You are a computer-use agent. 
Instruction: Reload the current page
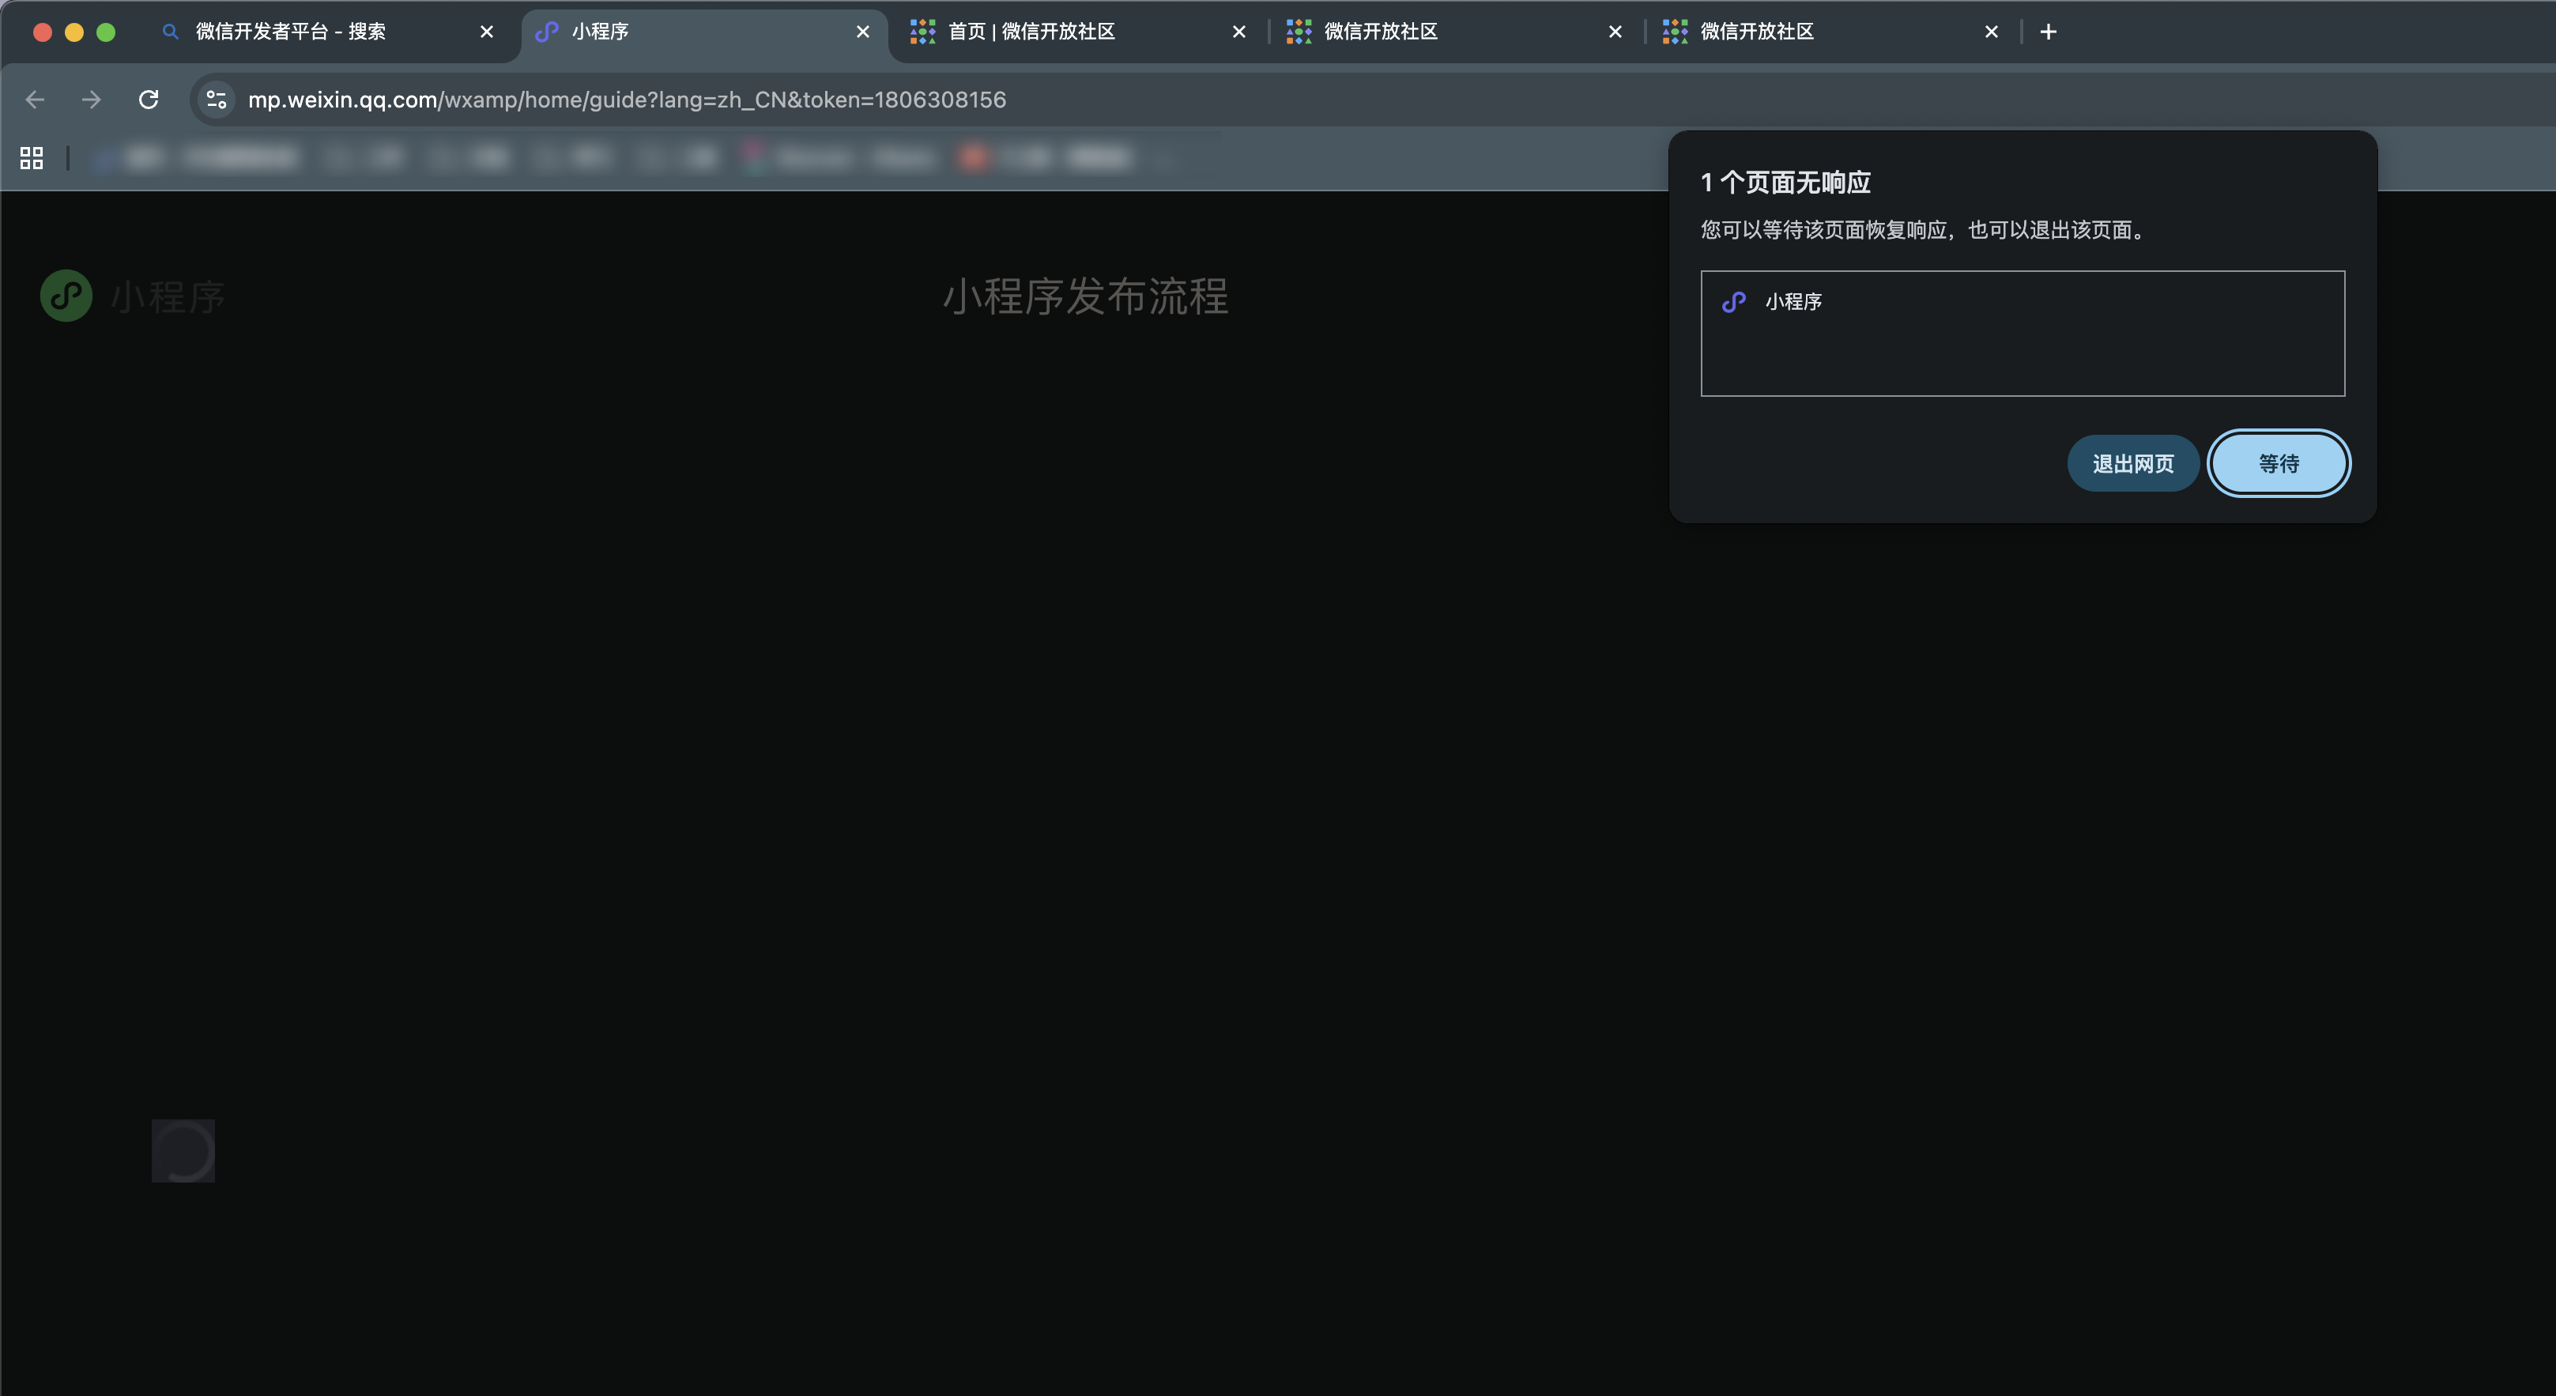(x=149, y=100)
